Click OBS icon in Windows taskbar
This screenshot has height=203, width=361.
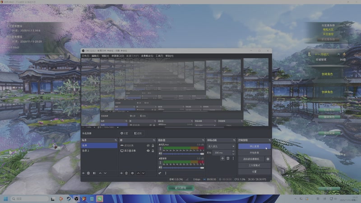pyautogui.click(x=76, y=198)
